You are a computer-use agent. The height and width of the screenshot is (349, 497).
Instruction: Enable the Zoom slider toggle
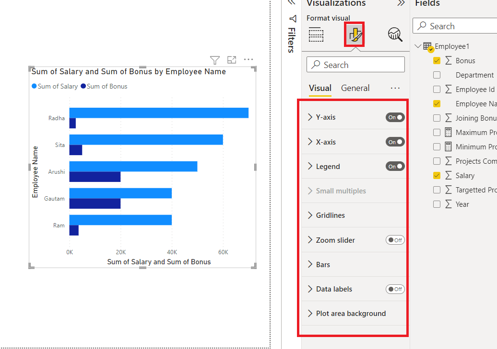tap(395, 240)
